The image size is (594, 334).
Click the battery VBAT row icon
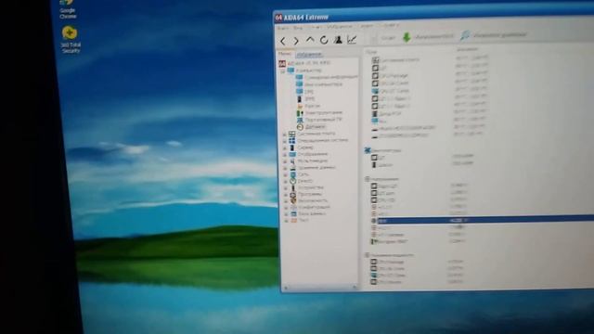point(373,241)
